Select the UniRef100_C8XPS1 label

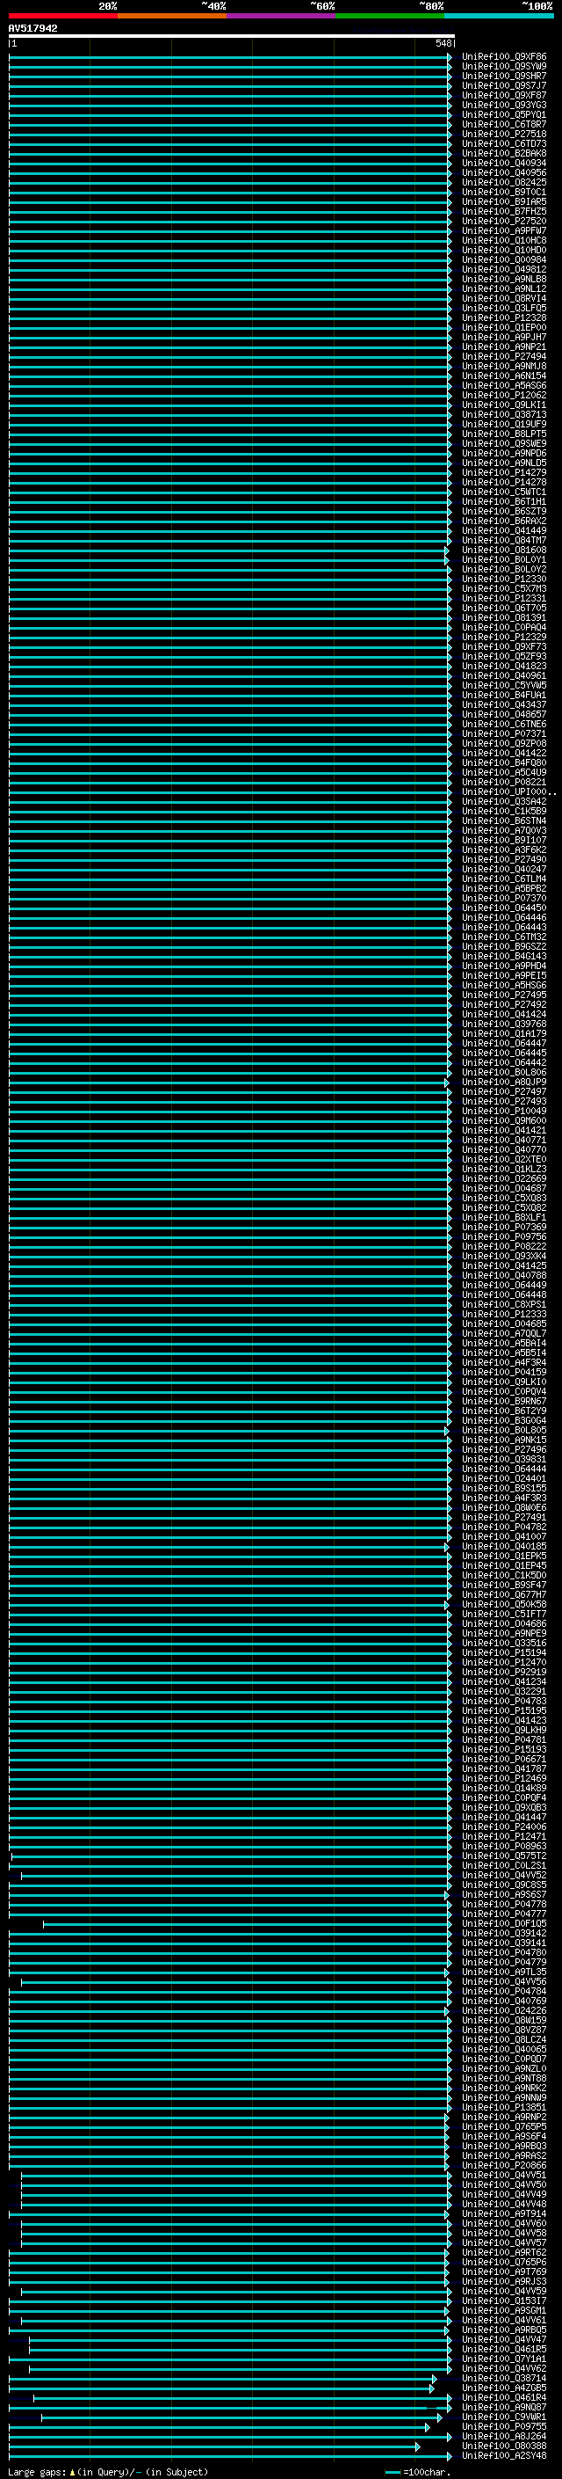pyautogui.click(x=504, y=1304)
